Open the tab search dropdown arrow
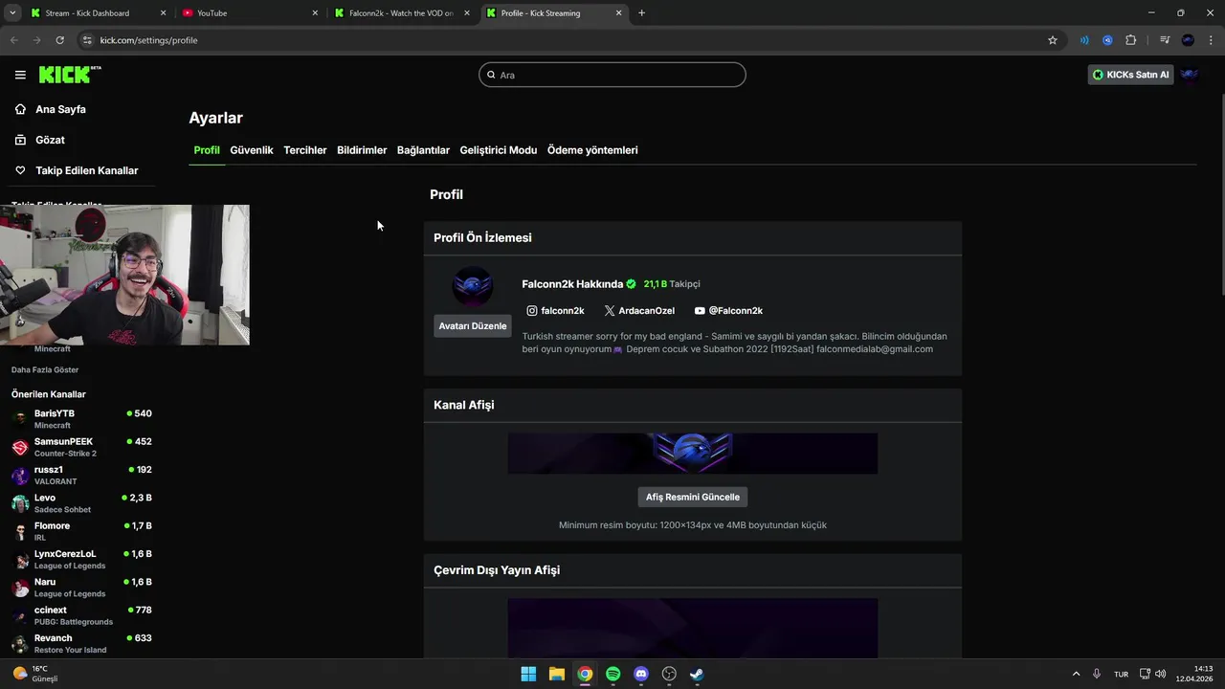Screen dimensions: 1225x689 point(12,13)
